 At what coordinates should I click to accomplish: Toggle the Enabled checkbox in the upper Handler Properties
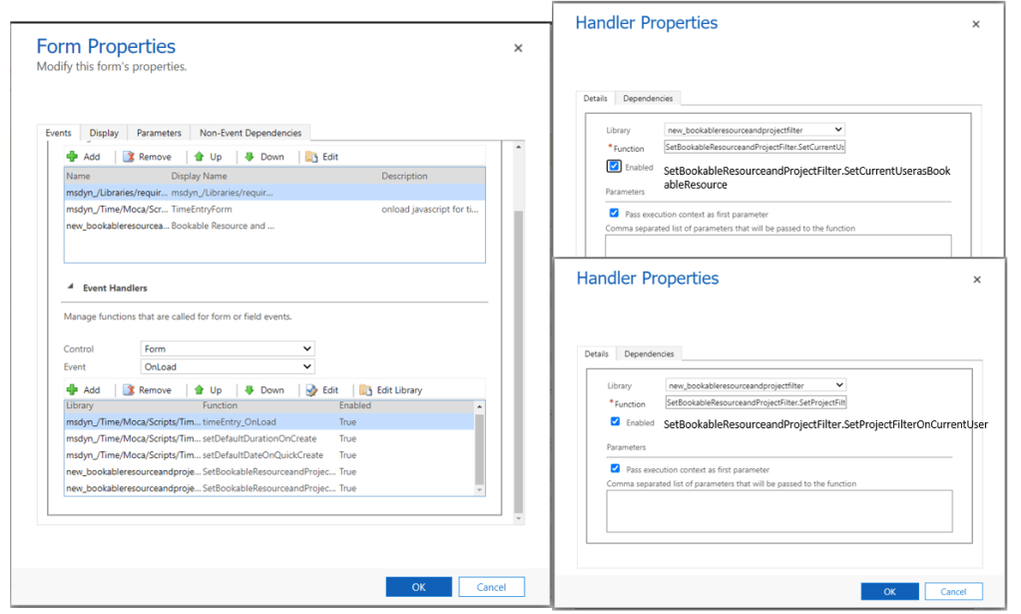614,167
